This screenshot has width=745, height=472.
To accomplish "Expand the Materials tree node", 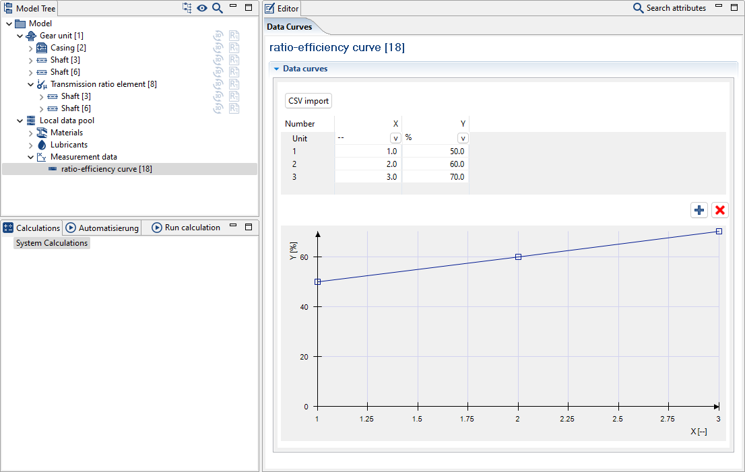I will (x=30, y=133).
